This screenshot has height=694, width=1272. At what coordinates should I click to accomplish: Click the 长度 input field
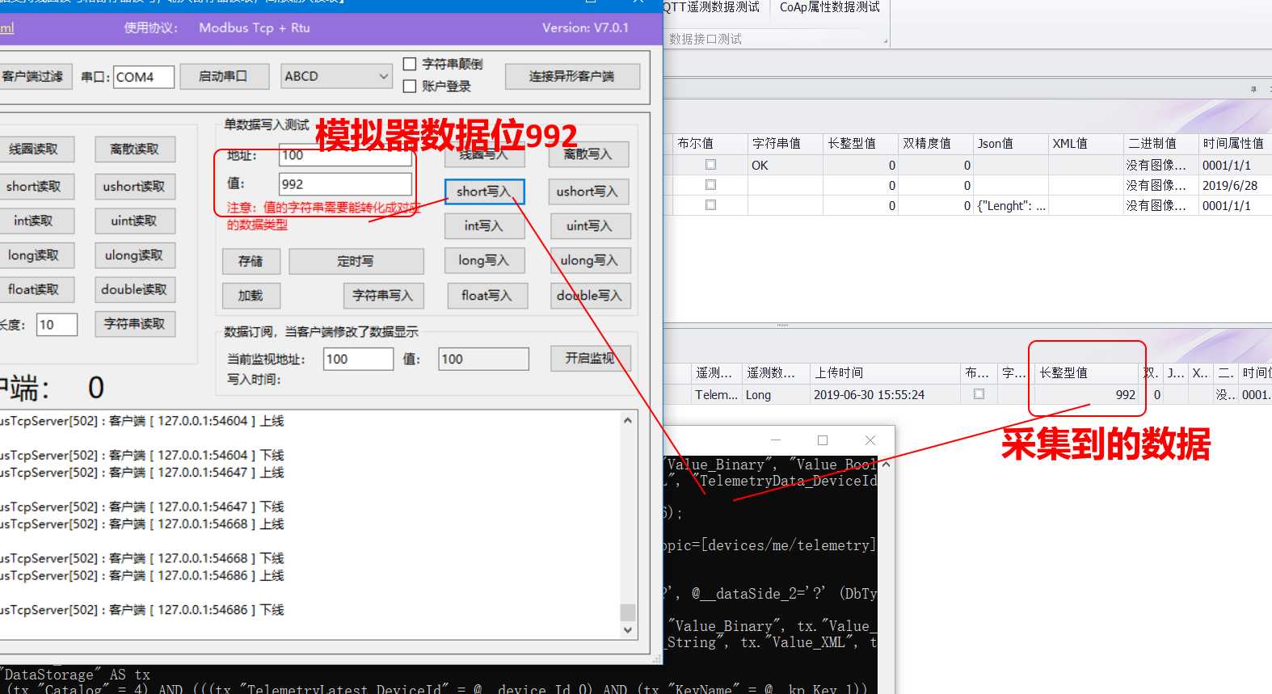(57, 325)
